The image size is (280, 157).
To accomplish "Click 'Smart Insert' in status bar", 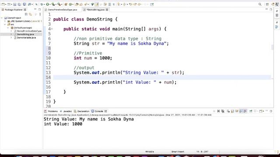I will pyautogui.click(x=178, y=152).
